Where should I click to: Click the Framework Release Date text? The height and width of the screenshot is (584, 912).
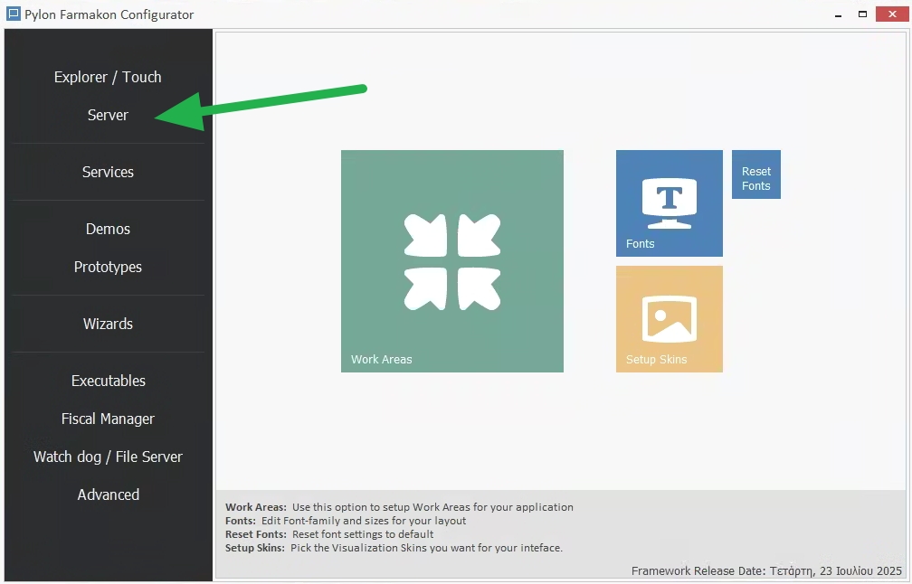coord(766,570)
